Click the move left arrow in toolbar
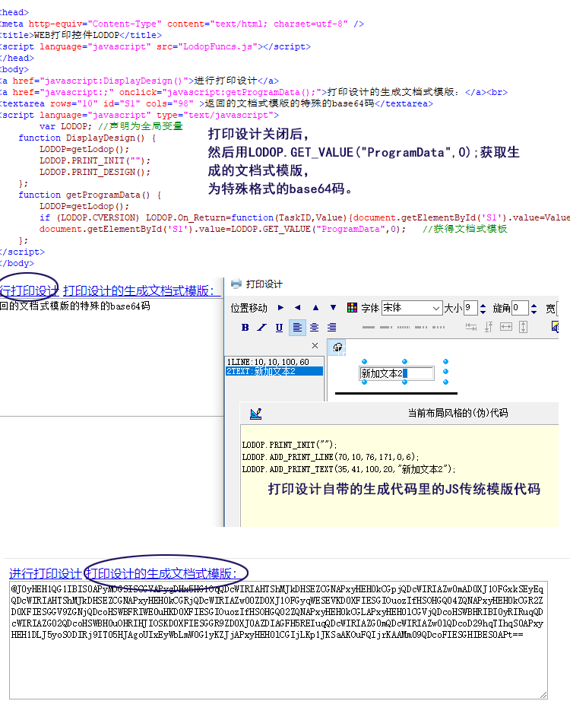The width and height of the screenshot is (570, 720). pos(297,308)
